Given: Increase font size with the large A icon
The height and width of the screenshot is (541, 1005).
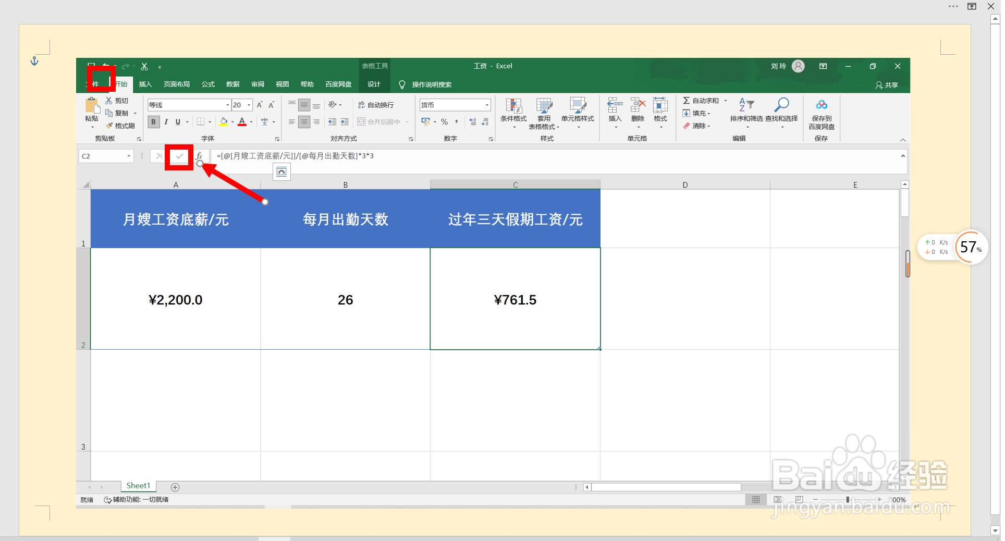Looking at the screenshot, I should click(x=260, y=105).
